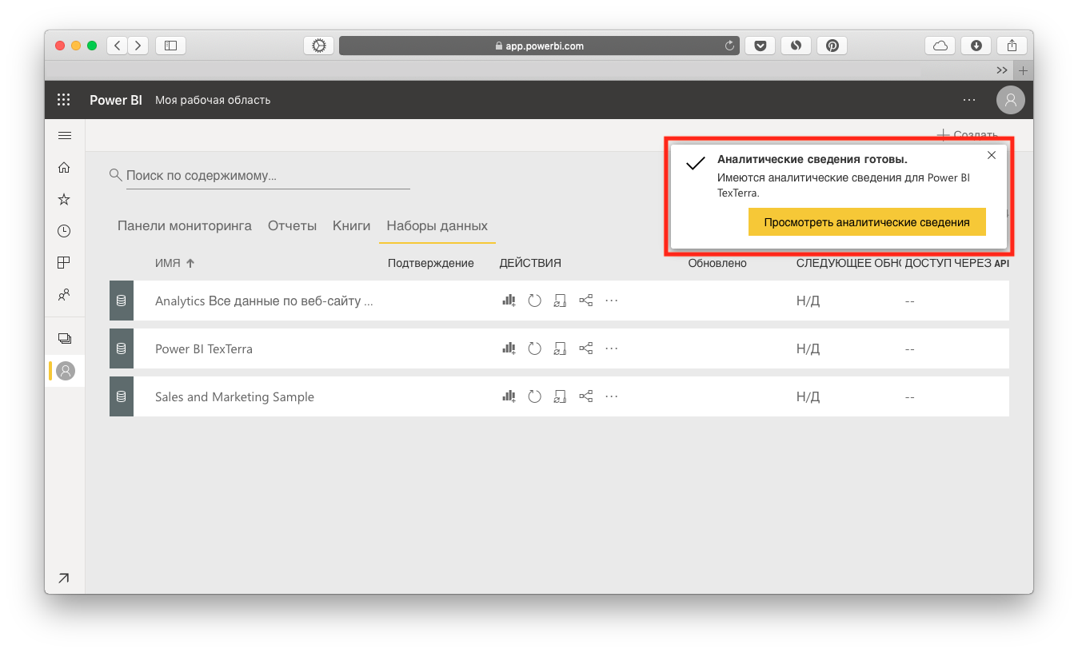Create report for Power BI TexTerra dataset
The width and height of the screenshot is (1078, 653).
(509, 348)
